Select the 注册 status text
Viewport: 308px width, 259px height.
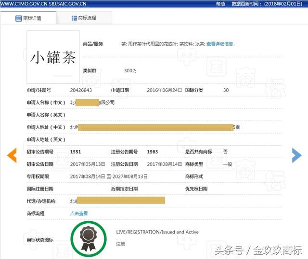click(x=121, y=244)
